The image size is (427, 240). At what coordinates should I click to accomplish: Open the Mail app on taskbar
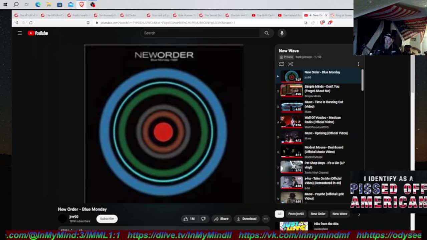[71, 5]
